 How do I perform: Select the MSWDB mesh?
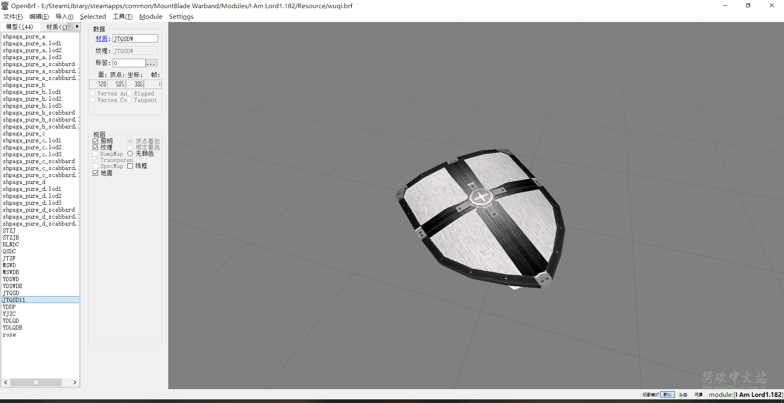(11, 272)
